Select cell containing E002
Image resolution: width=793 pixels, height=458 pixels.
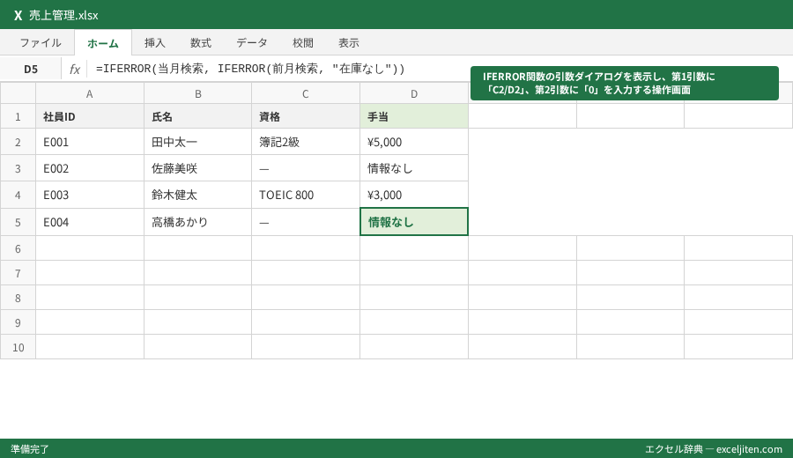[x=90, y=168]
